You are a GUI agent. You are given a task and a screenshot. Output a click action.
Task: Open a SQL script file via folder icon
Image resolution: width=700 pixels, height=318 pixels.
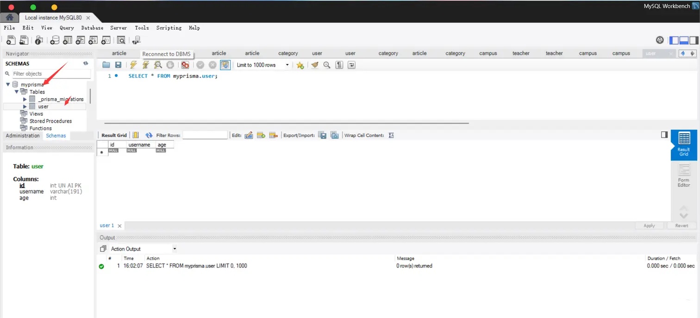pos(106,65)
